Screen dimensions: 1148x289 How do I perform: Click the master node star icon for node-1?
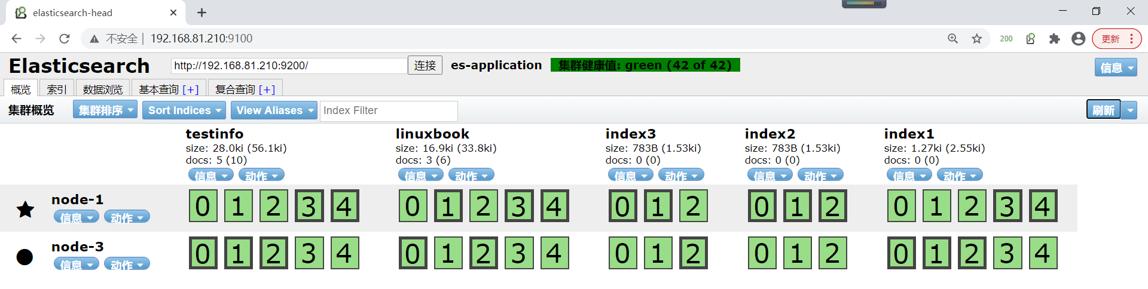click(x=25, y=209)
